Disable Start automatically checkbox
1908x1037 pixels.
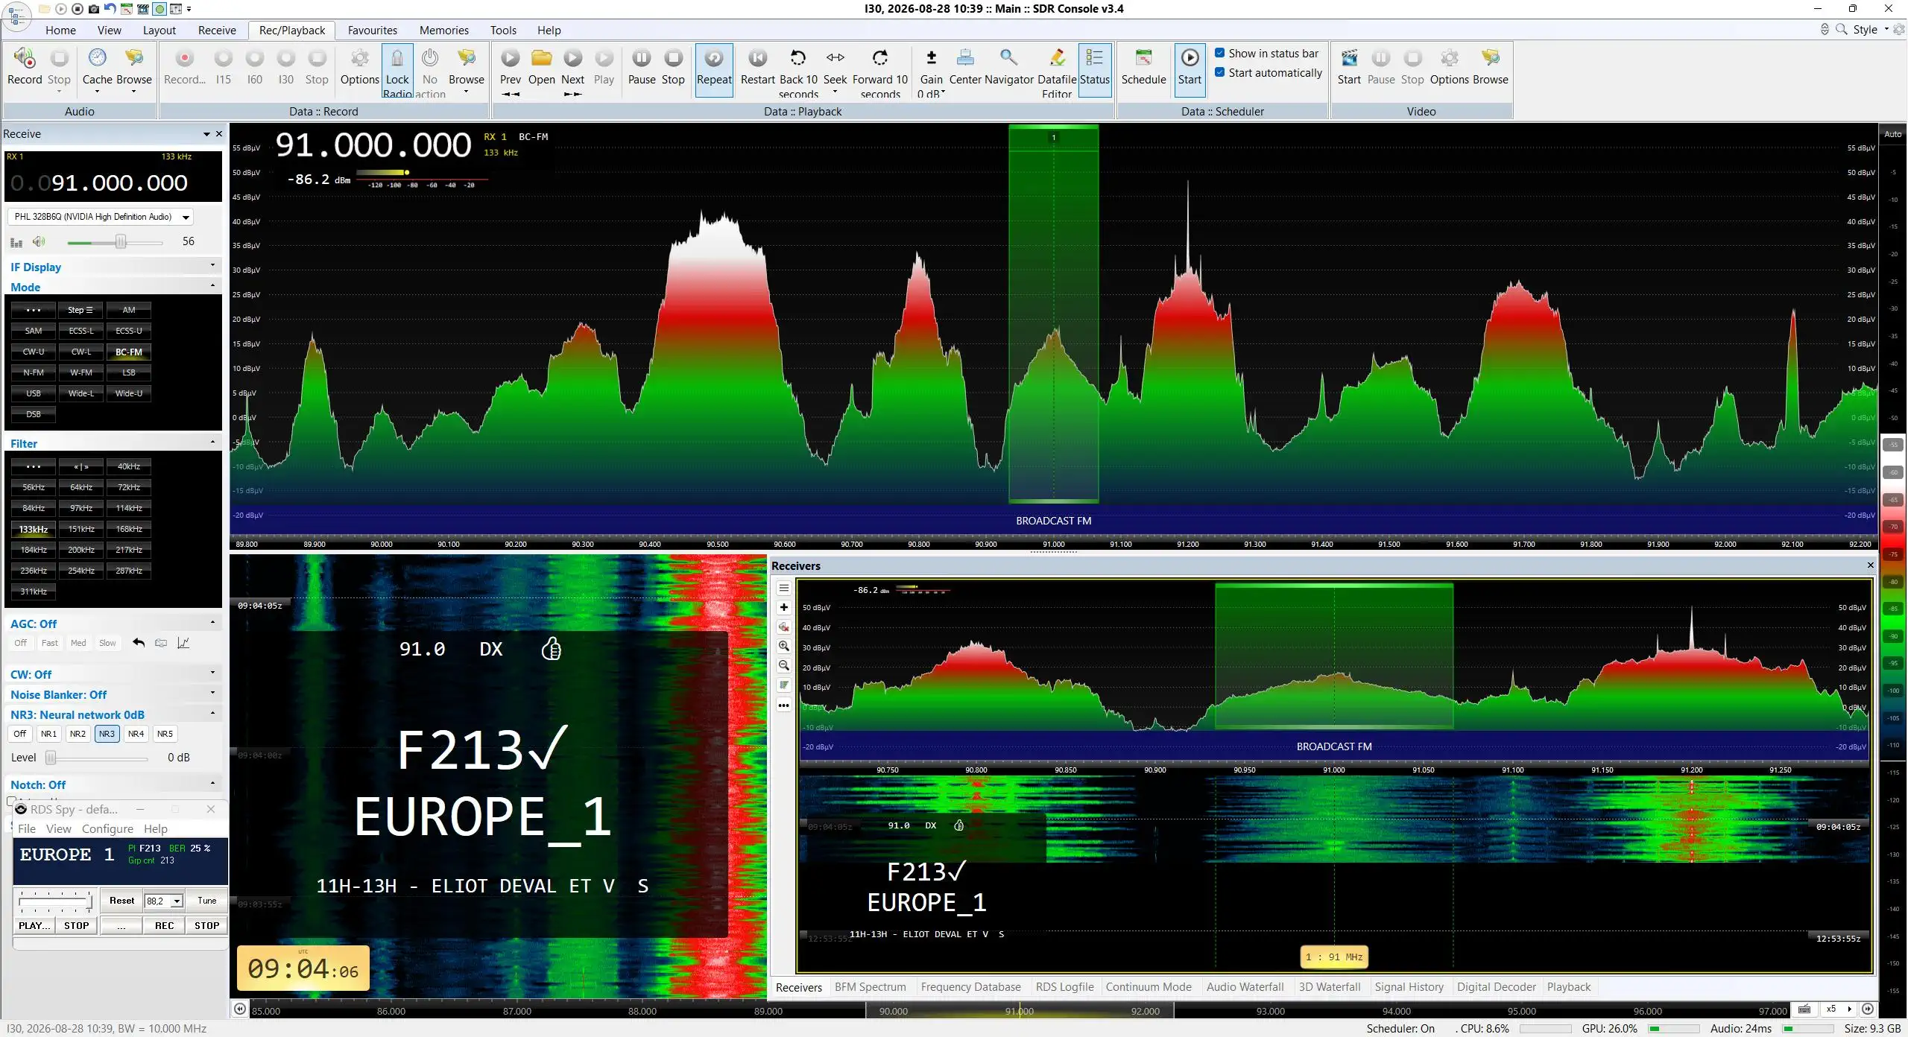(1219, 72)
